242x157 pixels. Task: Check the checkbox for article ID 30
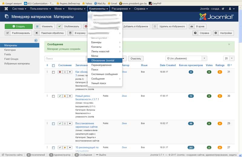tap(54, 96)
